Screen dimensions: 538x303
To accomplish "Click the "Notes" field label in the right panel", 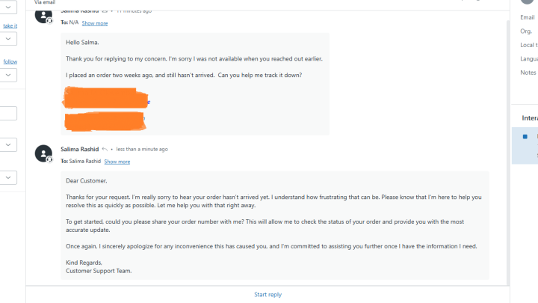I will 528,73.
